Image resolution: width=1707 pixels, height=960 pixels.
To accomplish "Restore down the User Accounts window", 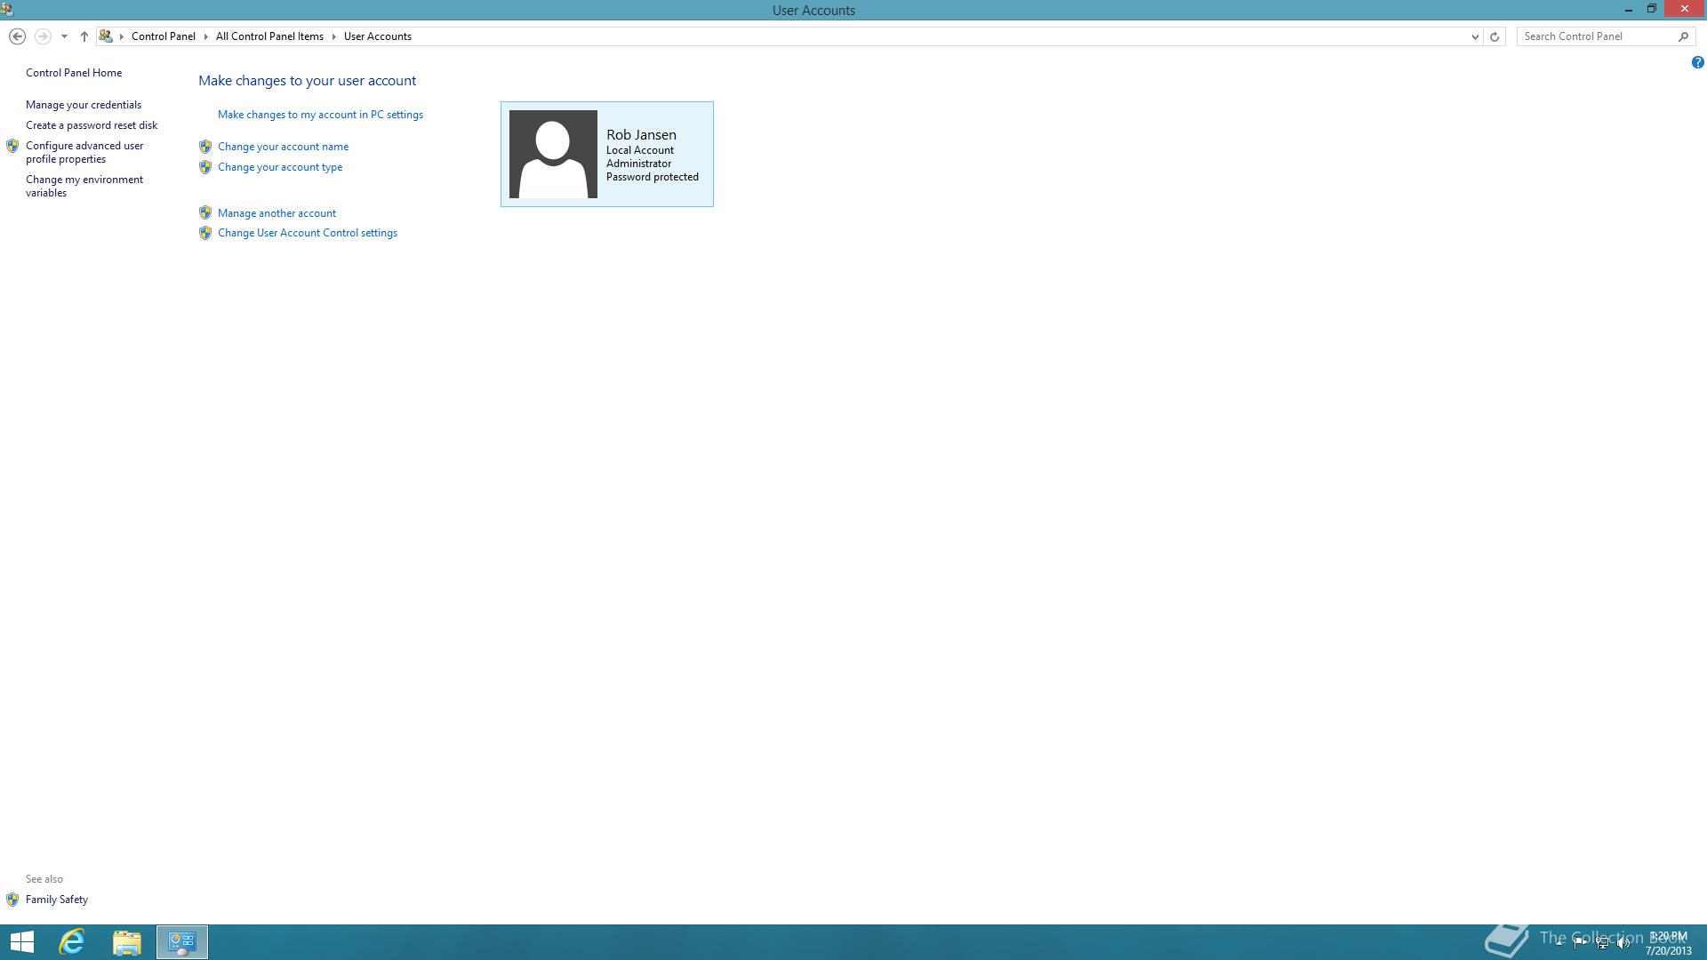I will click(x=1651, y=9).
